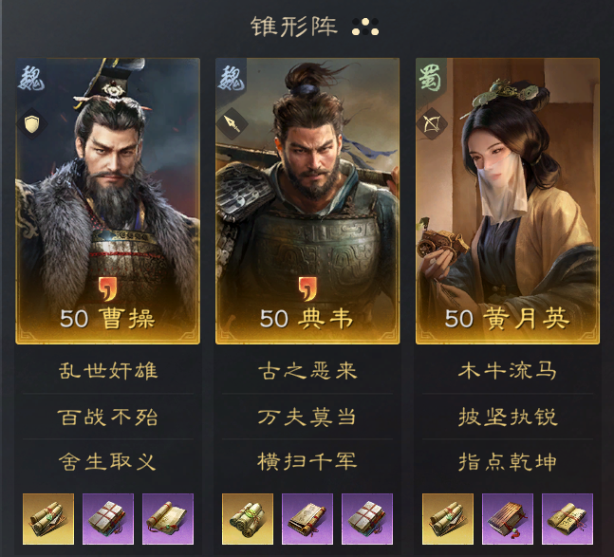Open the 黄月英 hero portrait card
The height and width of the screenshot is (557, 614).
[x=508, y=201]
